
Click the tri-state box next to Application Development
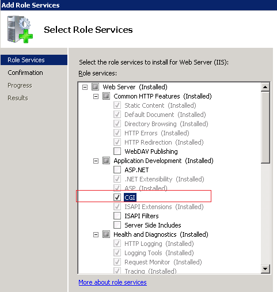click(106, 161)
